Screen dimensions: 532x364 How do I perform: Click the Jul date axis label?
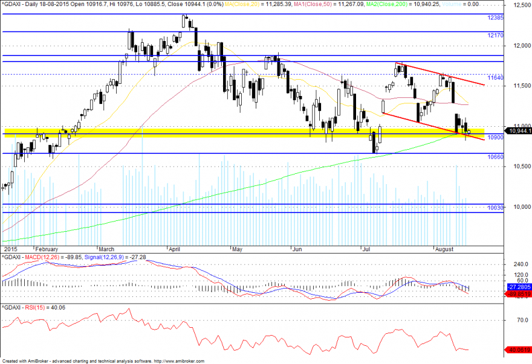[x=366, y=249]
